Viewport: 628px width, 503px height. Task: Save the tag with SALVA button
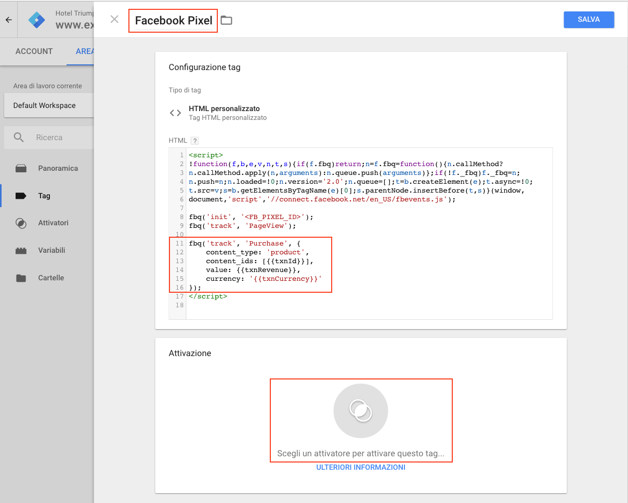[588, 20]
